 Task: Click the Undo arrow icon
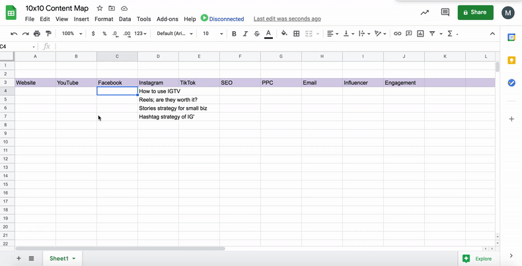coord(14,34)
